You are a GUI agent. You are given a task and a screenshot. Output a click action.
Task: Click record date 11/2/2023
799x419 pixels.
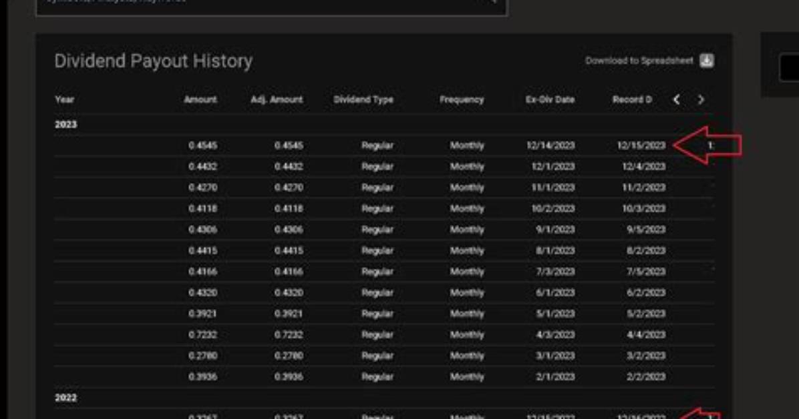coord(644,187)
